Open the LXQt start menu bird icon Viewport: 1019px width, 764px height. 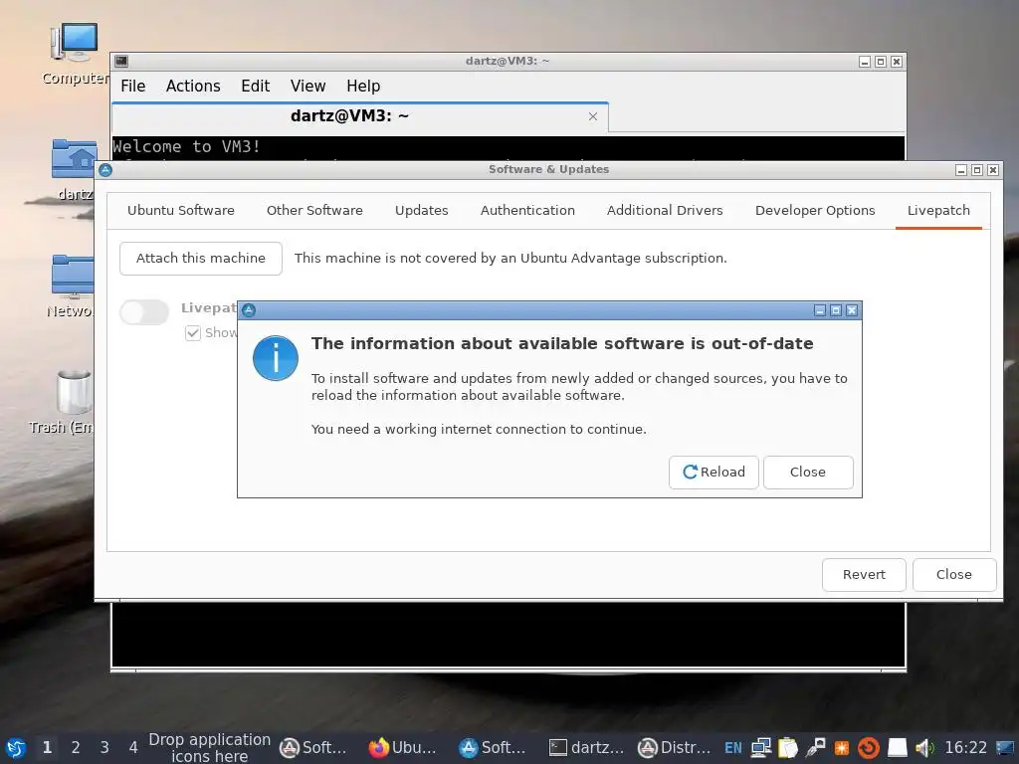[16, 748]
